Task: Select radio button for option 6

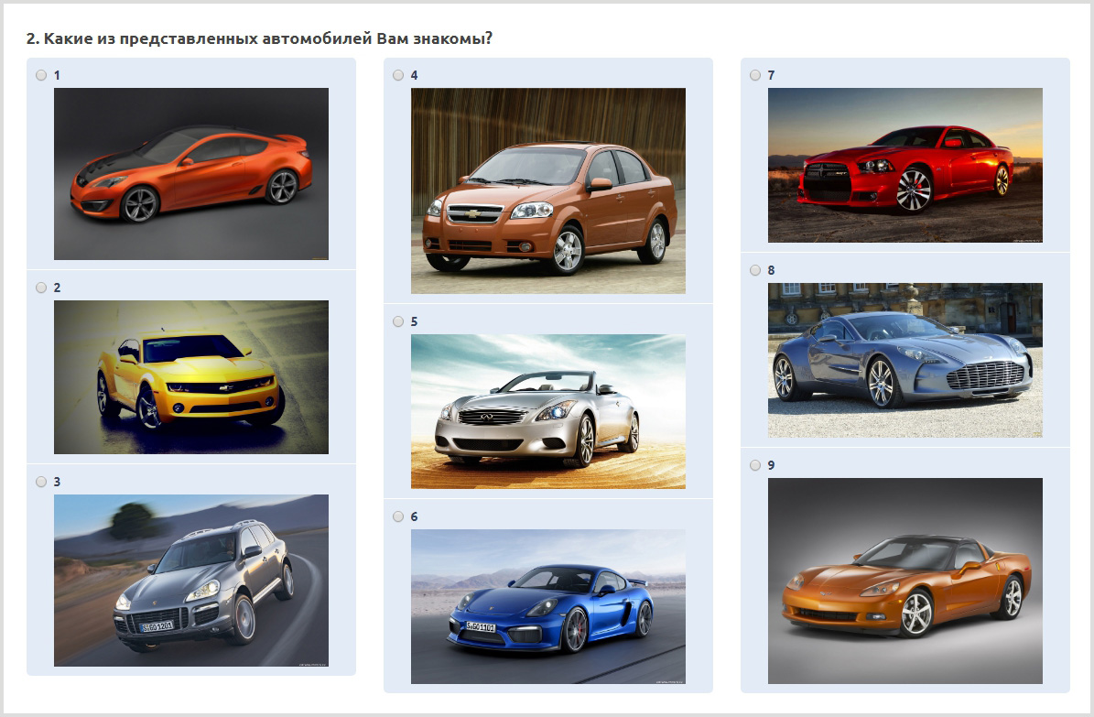Action: (x=398, y=516)
